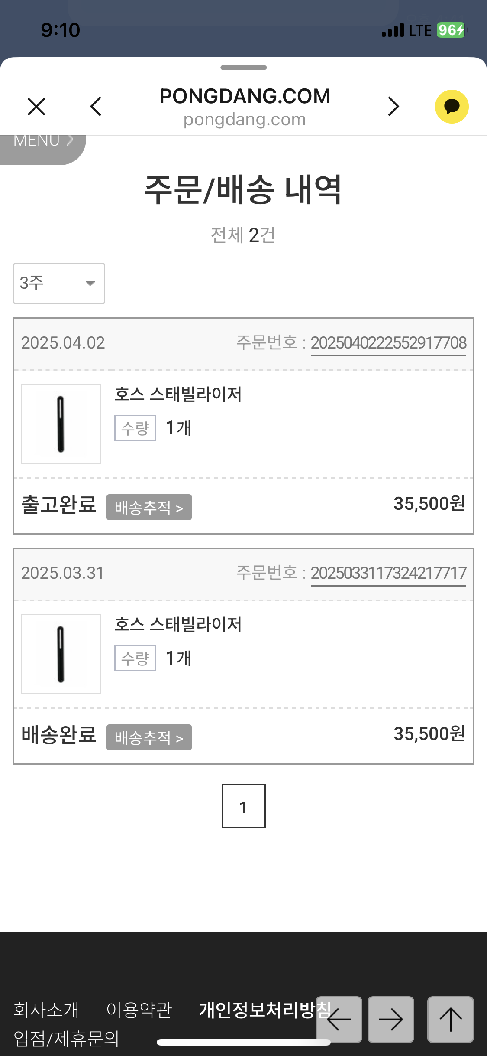Open order number 20250402225529177​08 link

[x=388, y=343]
